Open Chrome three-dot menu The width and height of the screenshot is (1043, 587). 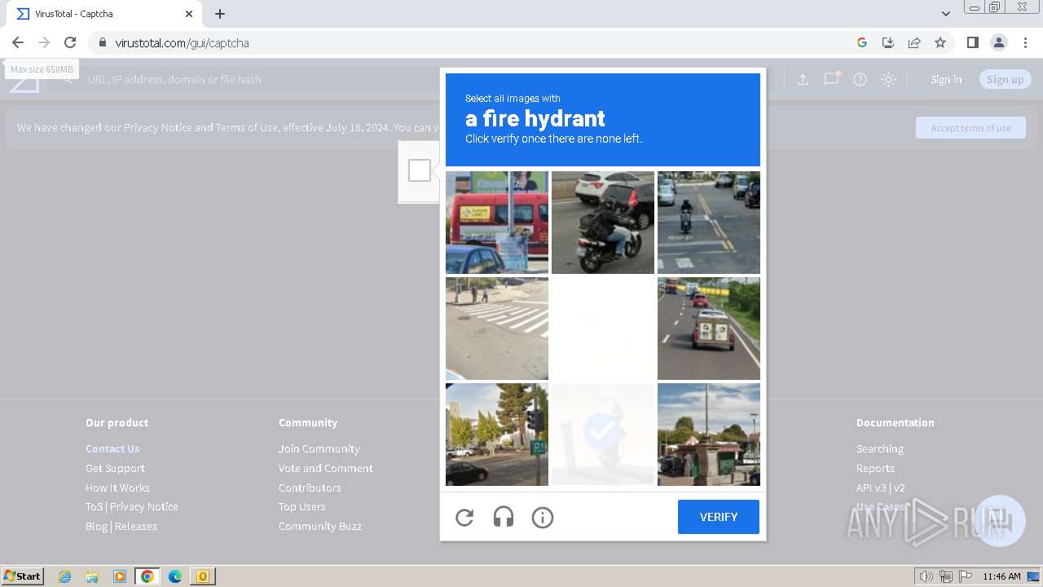[x=1025, y=42]
